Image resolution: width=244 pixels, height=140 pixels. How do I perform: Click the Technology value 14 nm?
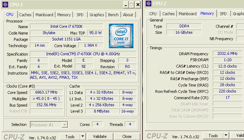(40, 45)
